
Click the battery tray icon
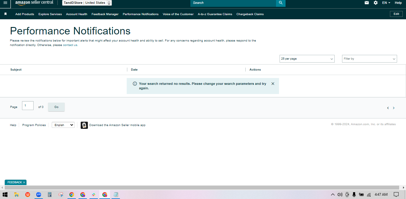pyautogui.click(x=361, y=195)
